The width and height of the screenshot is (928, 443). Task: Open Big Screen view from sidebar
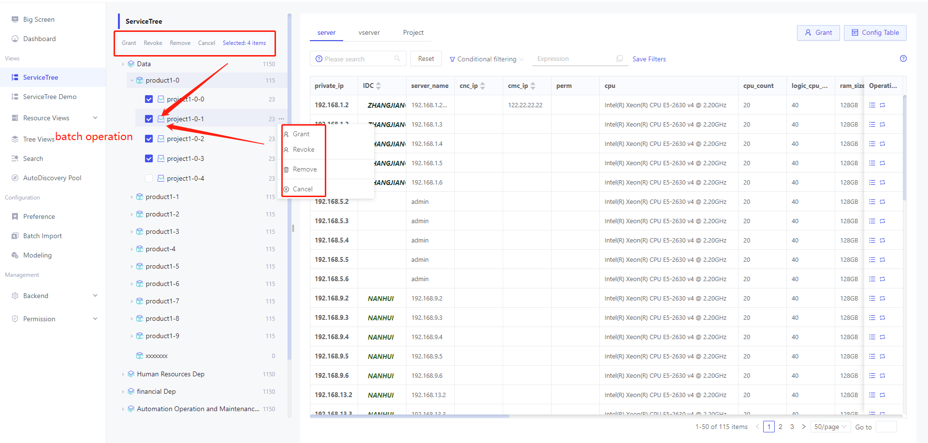click(39, 19)
